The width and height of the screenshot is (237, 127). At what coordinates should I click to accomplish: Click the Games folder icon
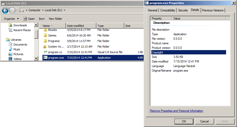point(45,35)
